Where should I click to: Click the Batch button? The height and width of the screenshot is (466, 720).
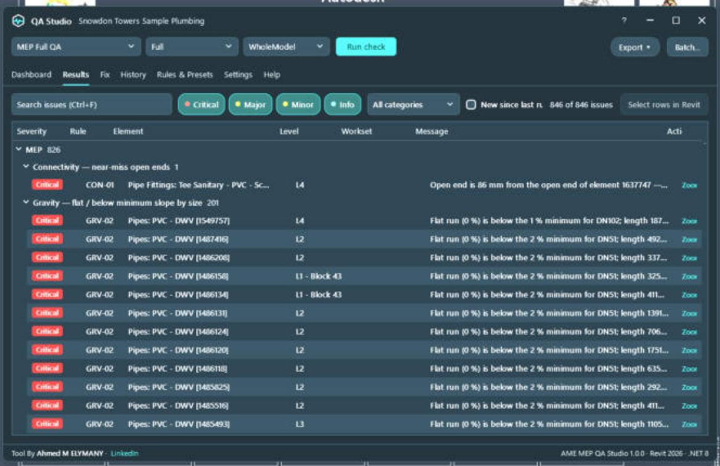(687, 47)
